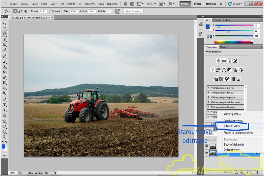This screenshot has height=176, width=264.
Task: Add a Brightness/Contrast adjustment
Action: click(x=218, y=60)
